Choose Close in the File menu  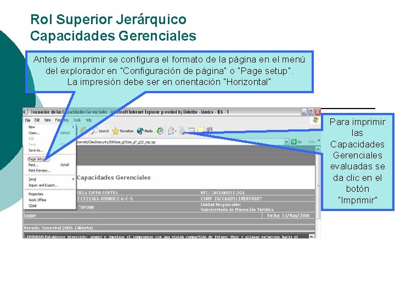click(49, 206)
